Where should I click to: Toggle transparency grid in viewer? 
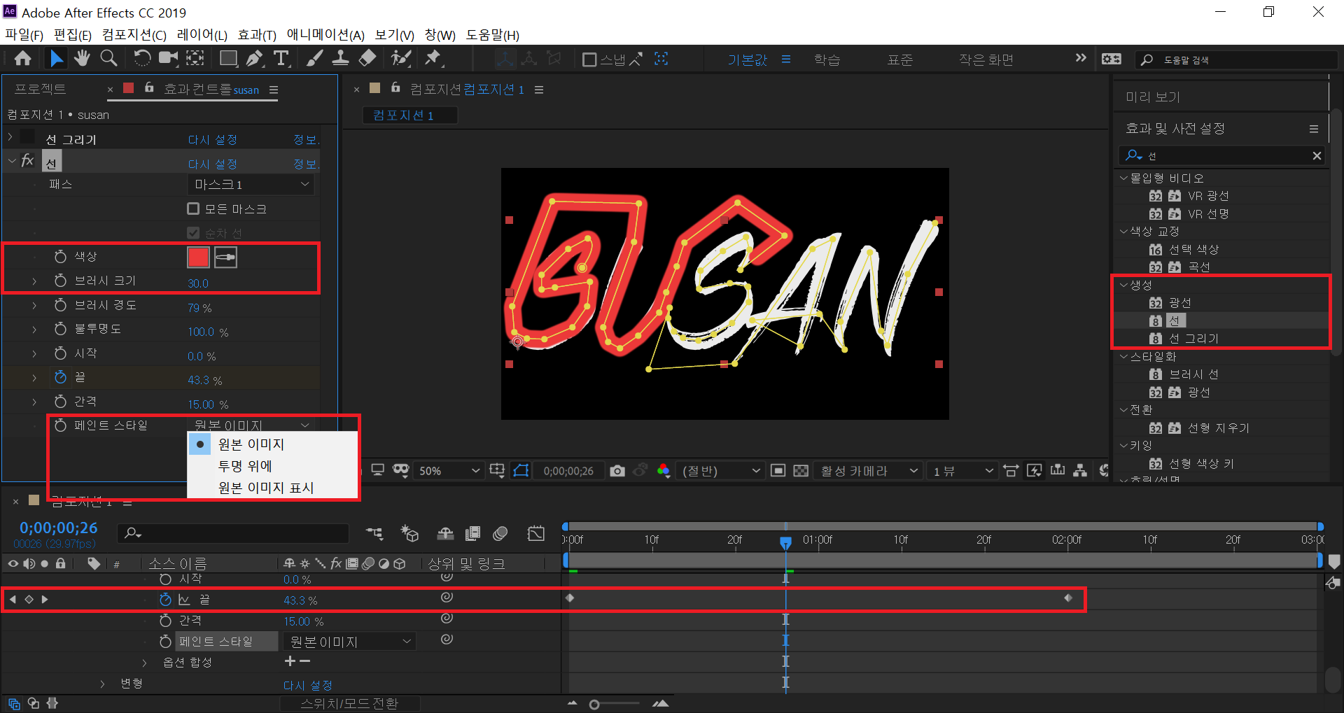[x=801, y=471]
